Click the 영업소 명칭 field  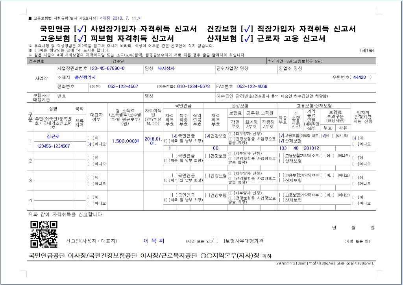coord(326,68)
